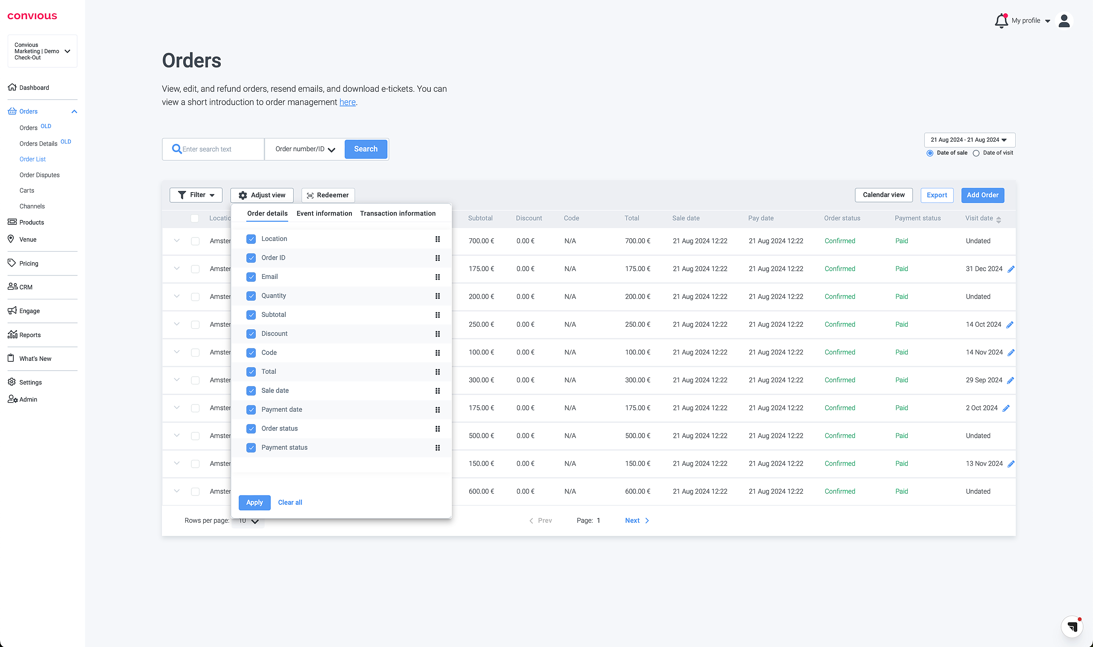Expand the Filter dropdown
This screenshot has width=1093, height=647.
(196, 195)
